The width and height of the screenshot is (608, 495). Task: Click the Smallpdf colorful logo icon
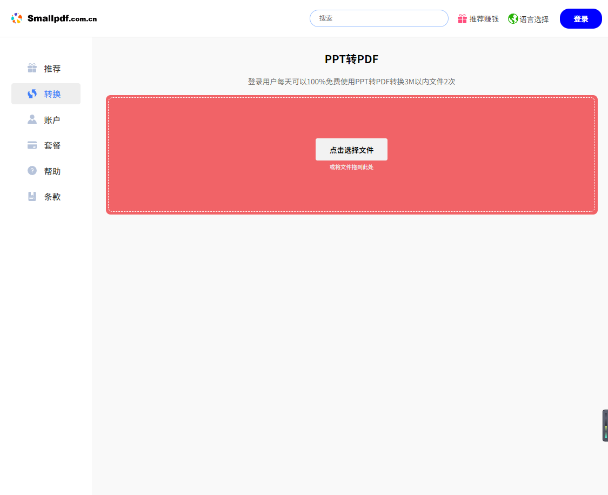(17, 18)
